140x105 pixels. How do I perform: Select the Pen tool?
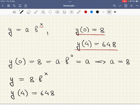point(21,12)
